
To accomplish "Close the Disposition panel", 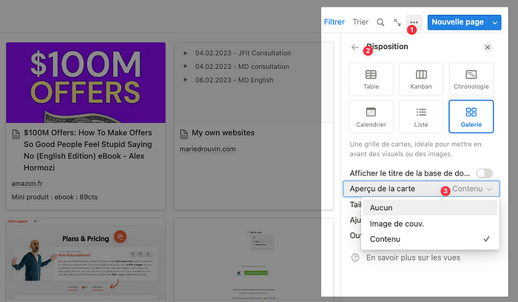I will click(x=487, y=47).
